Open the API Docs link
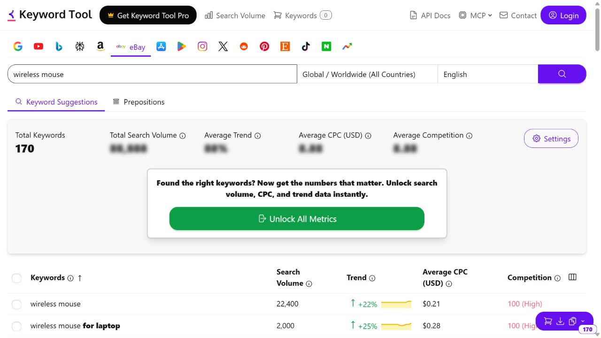 [x=430, y=15]
